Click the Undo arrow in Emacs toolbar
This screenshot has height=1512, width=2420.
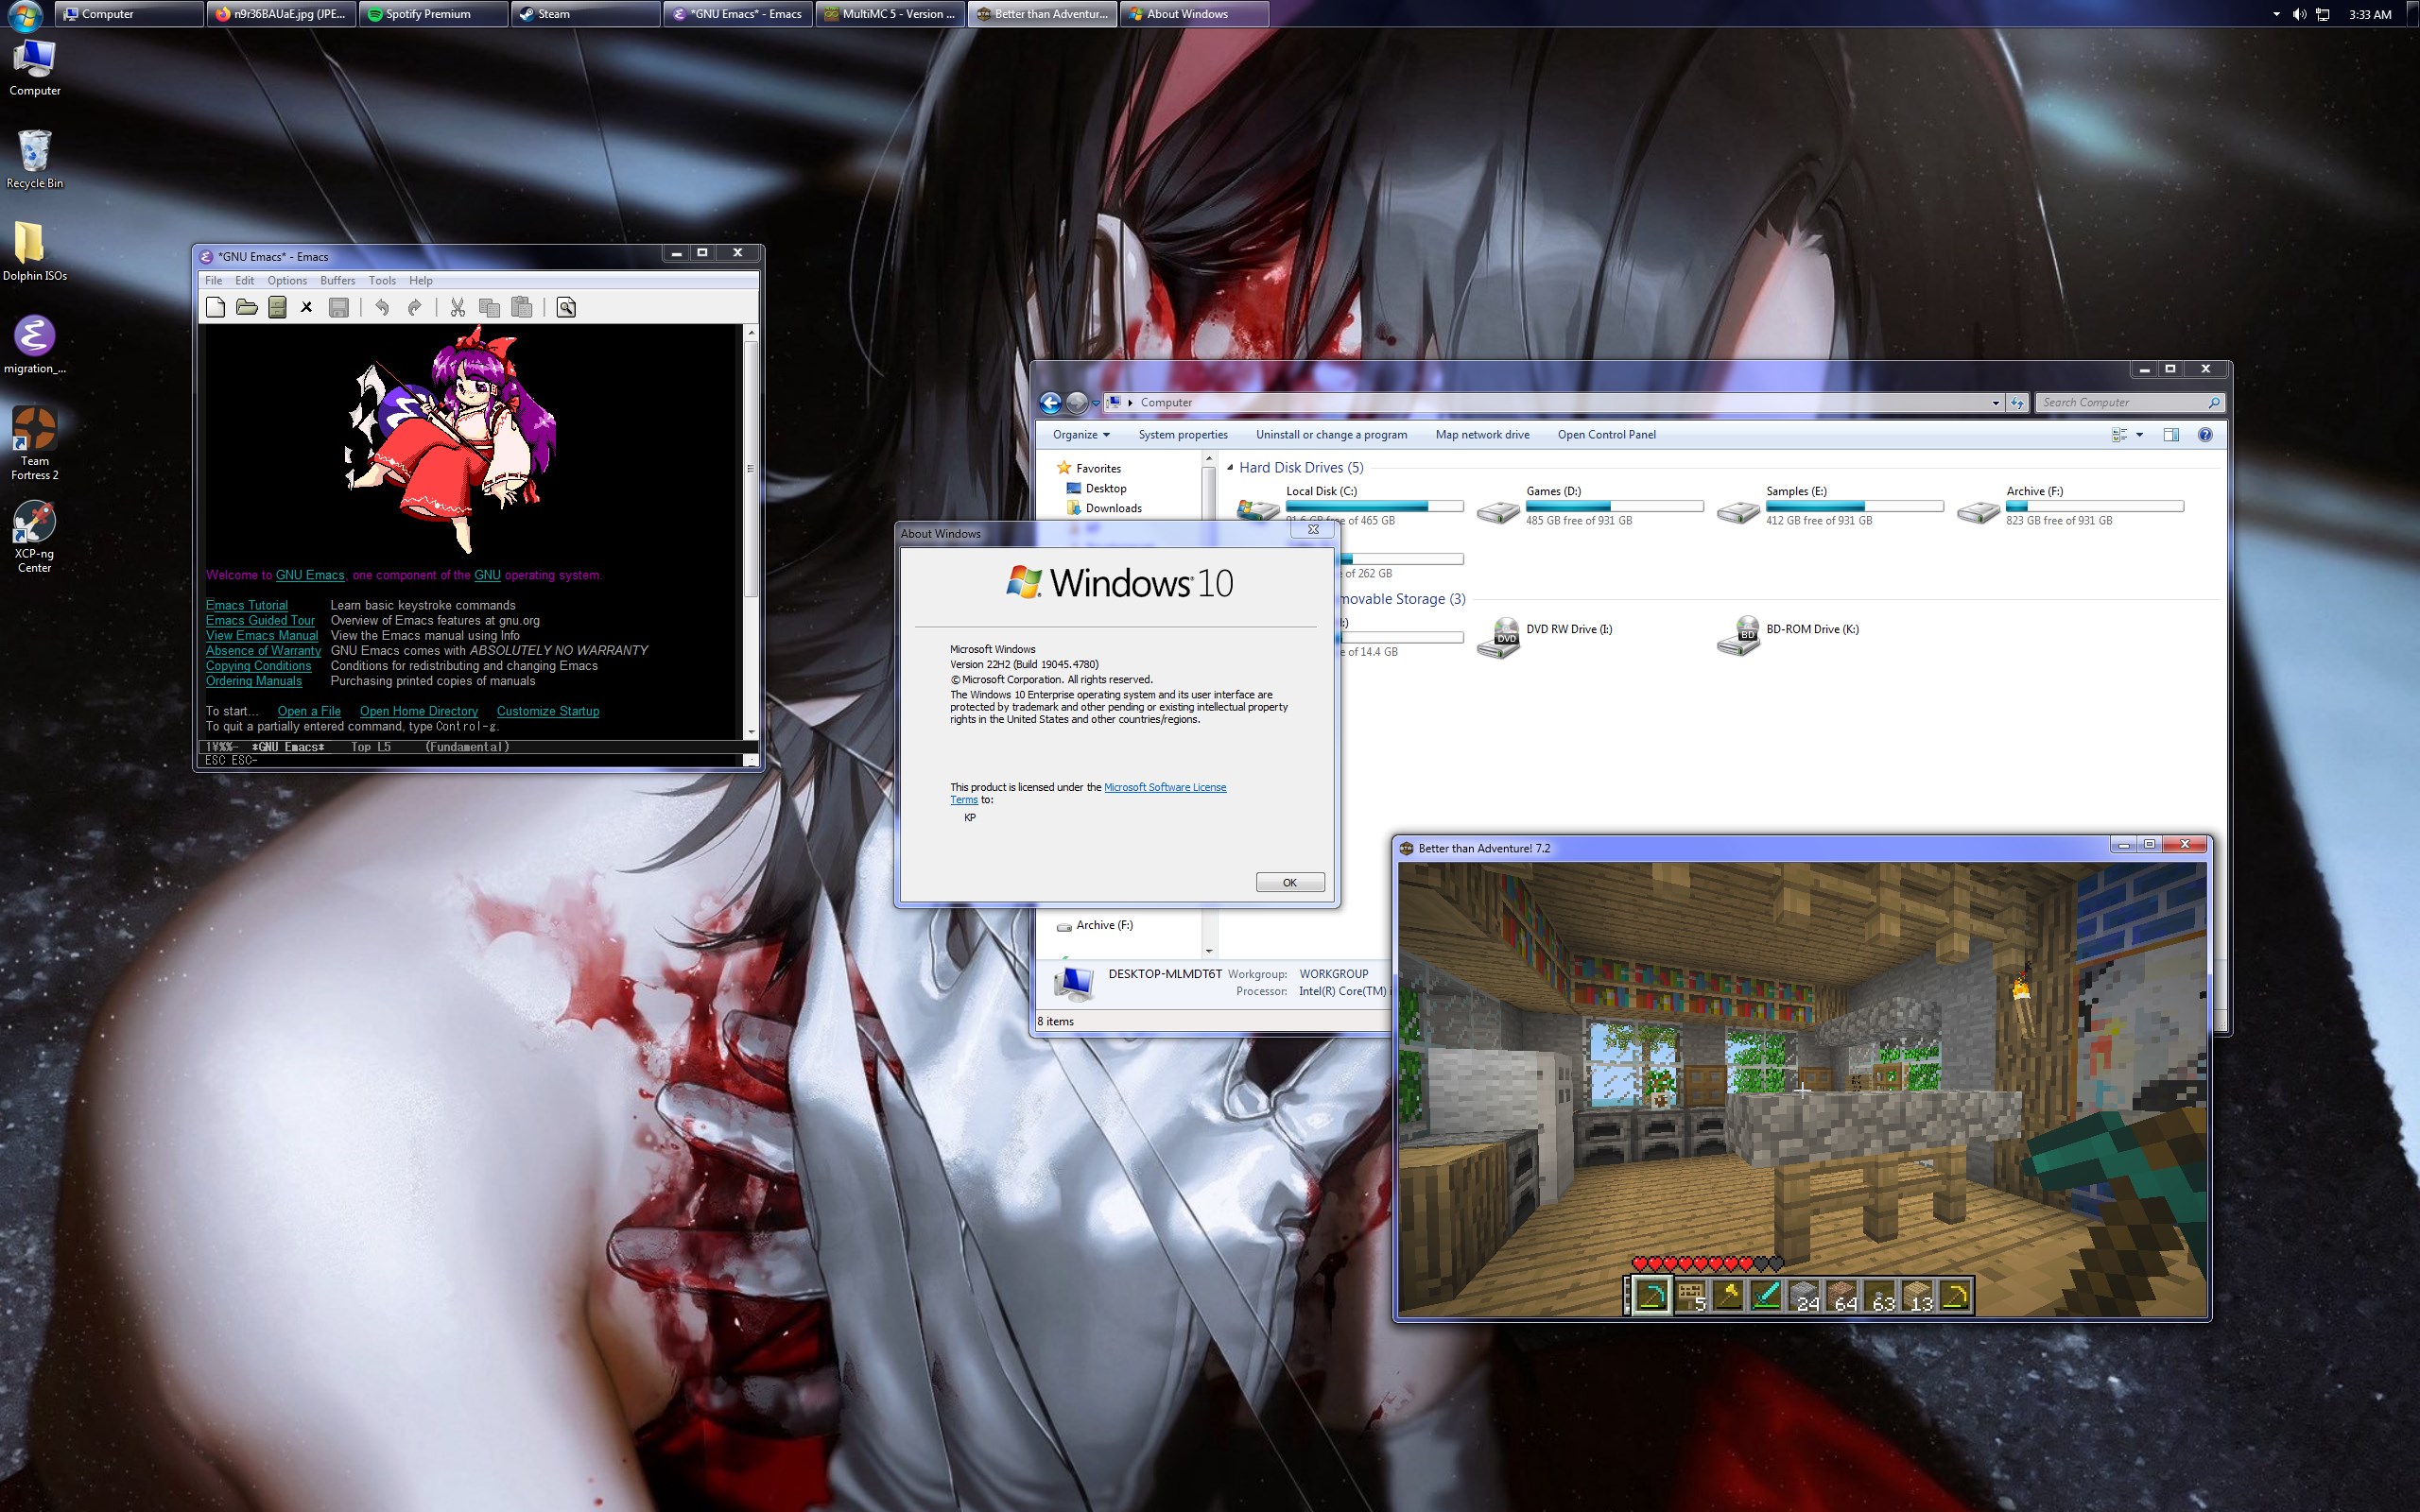(382, 307)
